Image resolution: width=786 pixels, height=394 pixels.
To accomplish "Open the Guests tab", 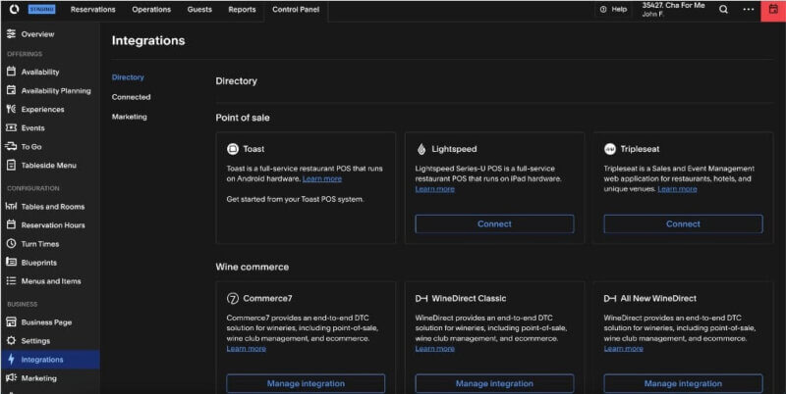I will tap(199, 10).
